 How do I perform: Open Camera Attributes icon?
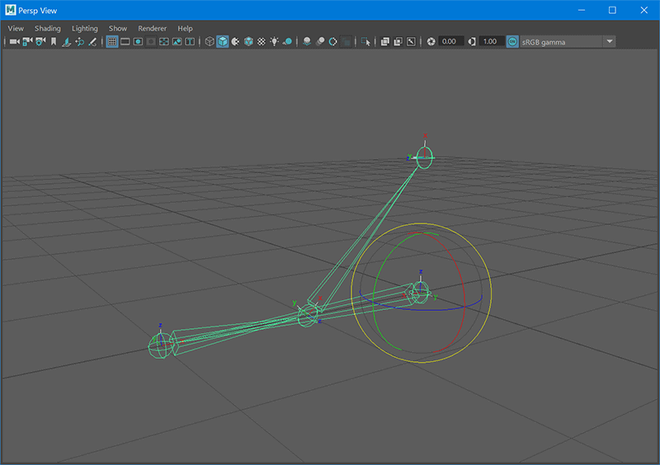[x=40, y=41]
